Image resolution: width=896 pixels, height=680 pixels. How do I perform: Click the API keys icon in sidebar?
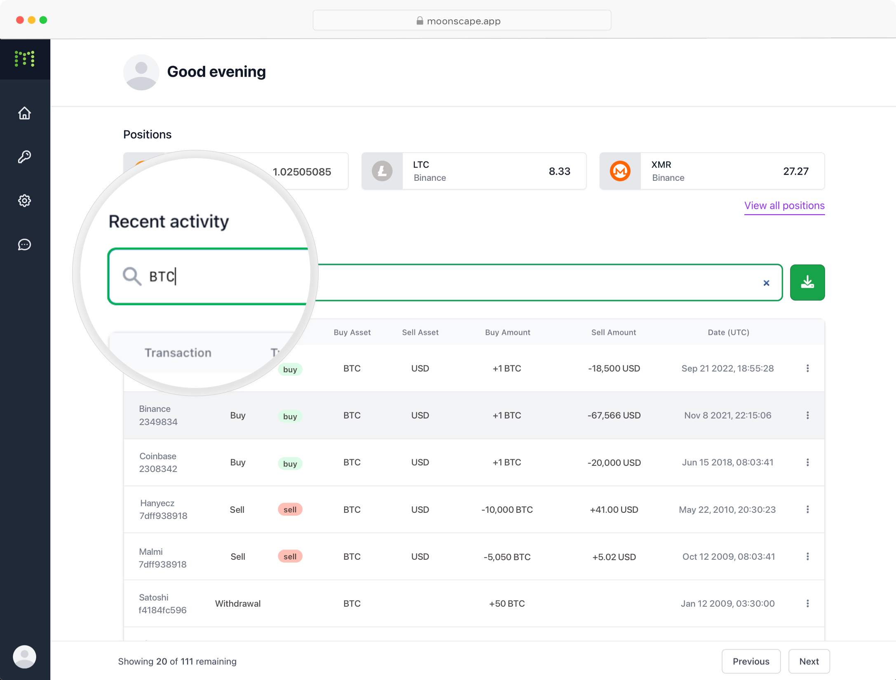tap(25, 157)
